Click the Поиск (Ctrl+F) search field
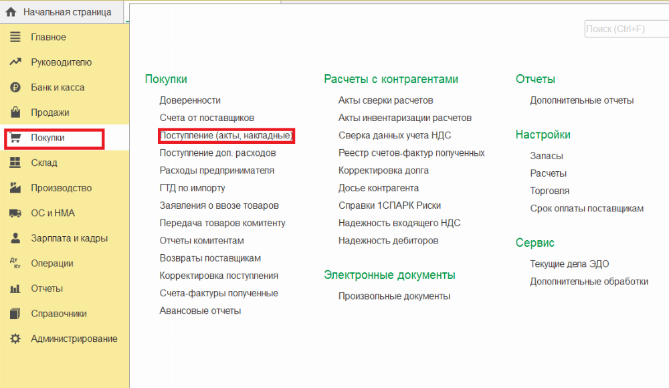This screenshot has height=388, width=669. (x=626, y=29)
